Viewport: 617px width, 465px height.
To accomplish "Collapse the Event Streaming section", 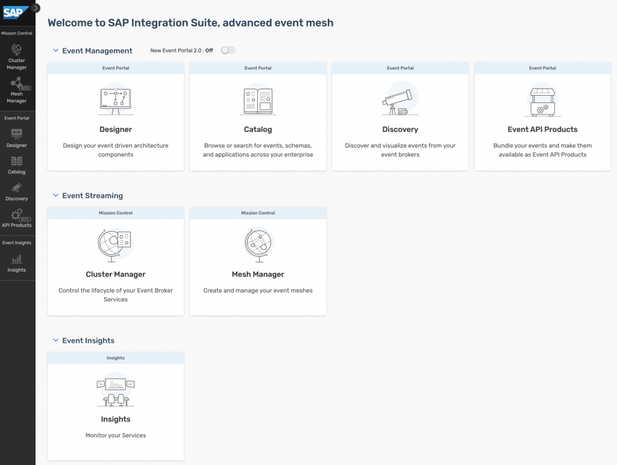I will coord(55,195).
